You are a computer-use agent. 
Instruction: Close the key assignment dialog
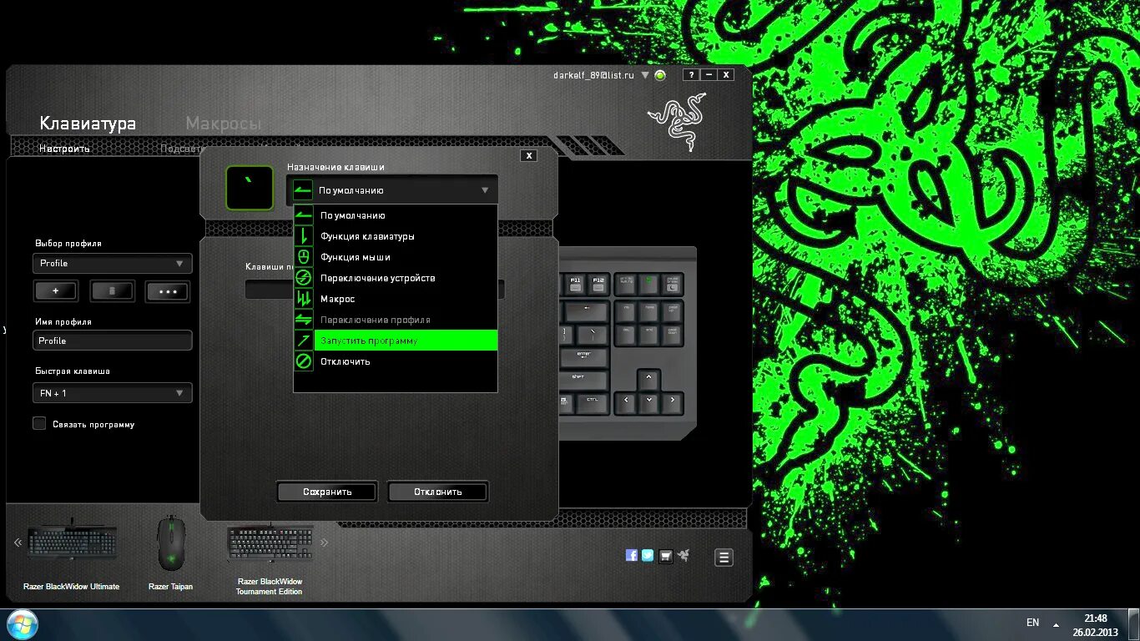click(x=528, y=155)
